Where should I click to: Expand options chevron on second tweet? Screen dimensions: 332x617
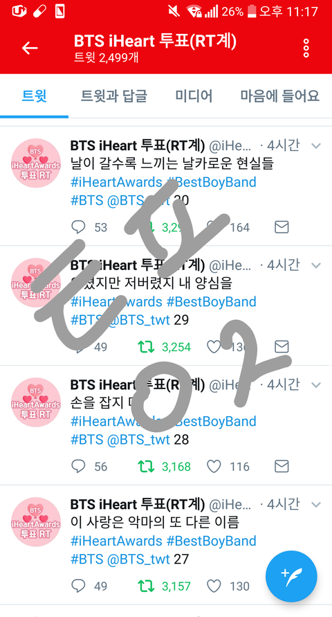316,266
